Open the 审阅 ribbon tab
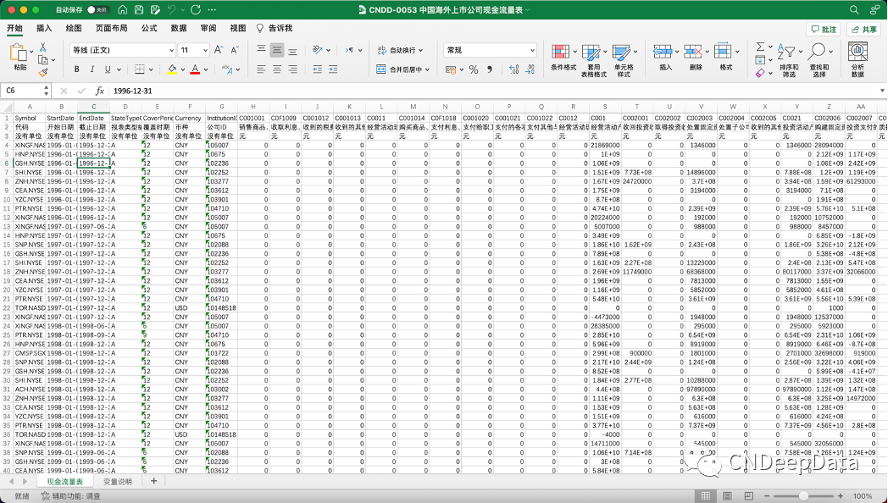The width and height of the screenshot is (888, 503). click(x=208, y=28)
